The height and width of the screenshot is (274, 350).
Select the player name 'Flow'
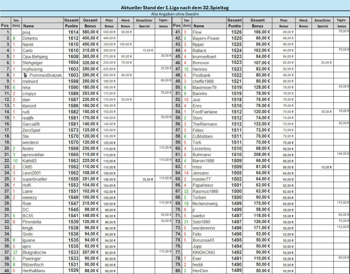tap(197, 32)
